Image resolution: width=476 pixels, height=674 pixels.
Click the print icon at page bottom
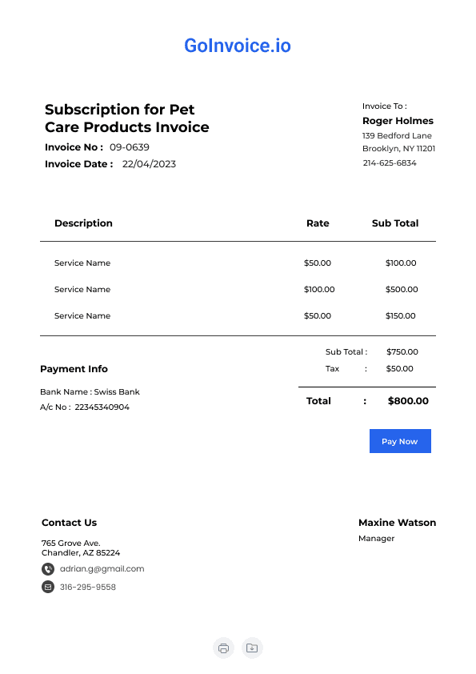223,648
